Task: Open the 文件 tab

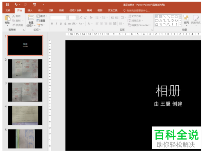Action: [8, 11]
